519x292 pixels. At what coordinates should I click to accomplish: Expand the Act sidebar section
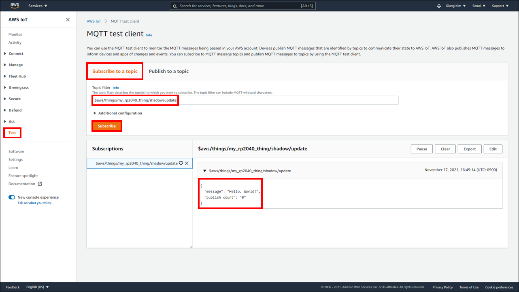point(9,121)
